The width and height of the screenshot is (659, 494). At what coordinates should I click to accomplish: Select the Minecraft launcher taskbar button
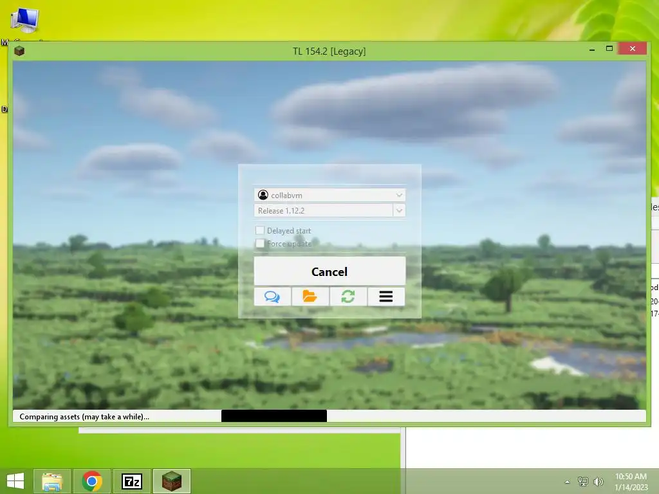coord(171,481)
